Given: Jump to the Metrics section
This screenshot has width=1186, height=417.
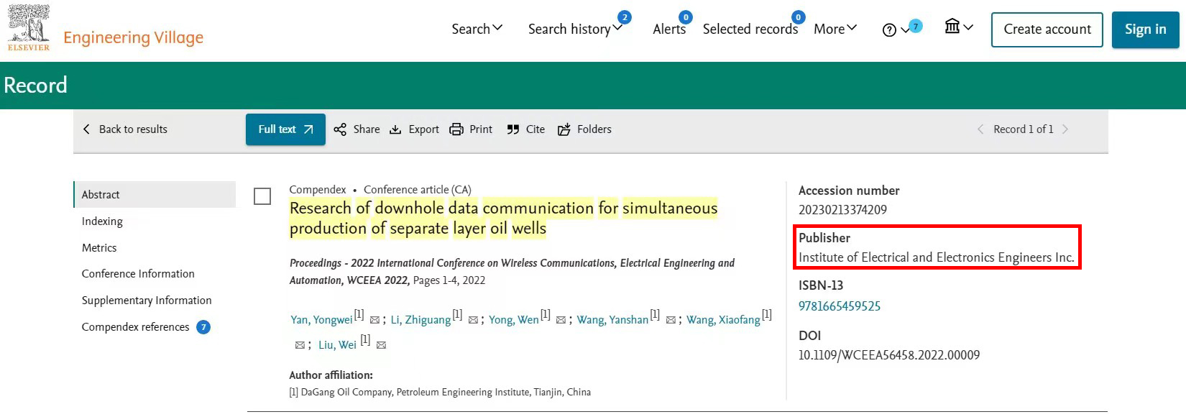Looking at the screenshot, I should pyautogui.click(x=99, y=248).
